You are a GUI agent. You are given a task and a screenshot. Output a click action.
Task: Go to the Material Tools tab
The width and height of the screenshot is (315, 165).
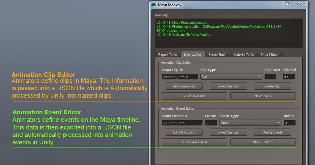(x=244, y=55)
